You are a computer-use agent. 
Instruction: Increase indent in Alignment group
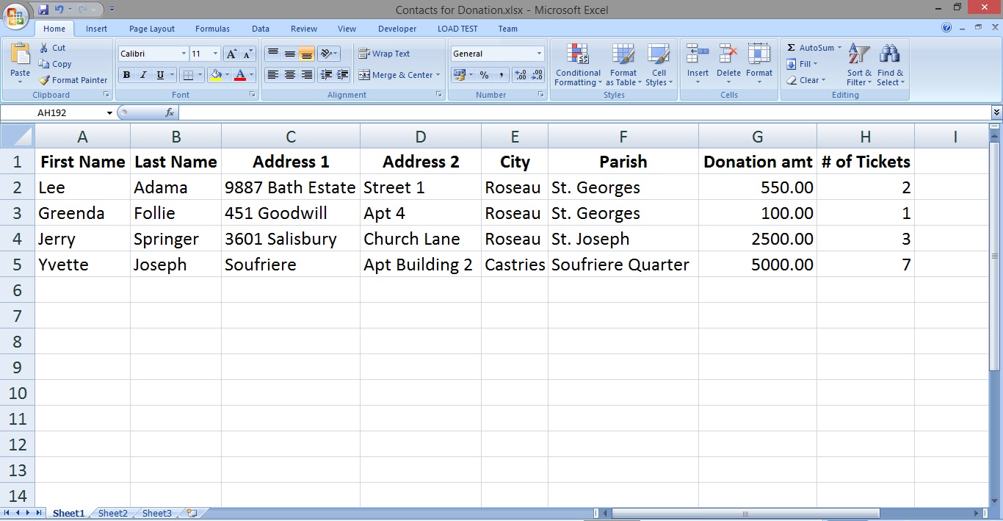coord(342,75)
